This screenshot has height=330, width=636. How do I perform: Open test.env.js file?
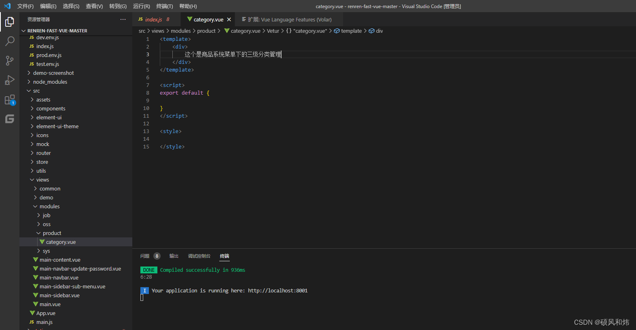point(76,64)
